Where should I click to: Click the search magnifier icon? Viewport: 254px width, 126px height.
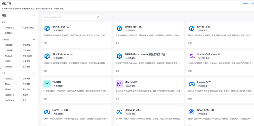pyautogui.click(x=98, y=17)
